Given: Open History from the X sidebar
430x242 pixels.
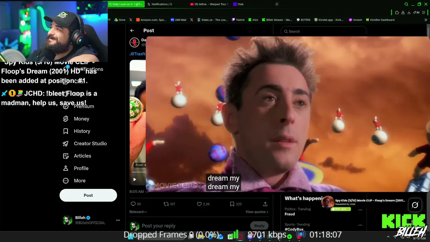Looking at the screenshot, I should (x=77, y=131).
